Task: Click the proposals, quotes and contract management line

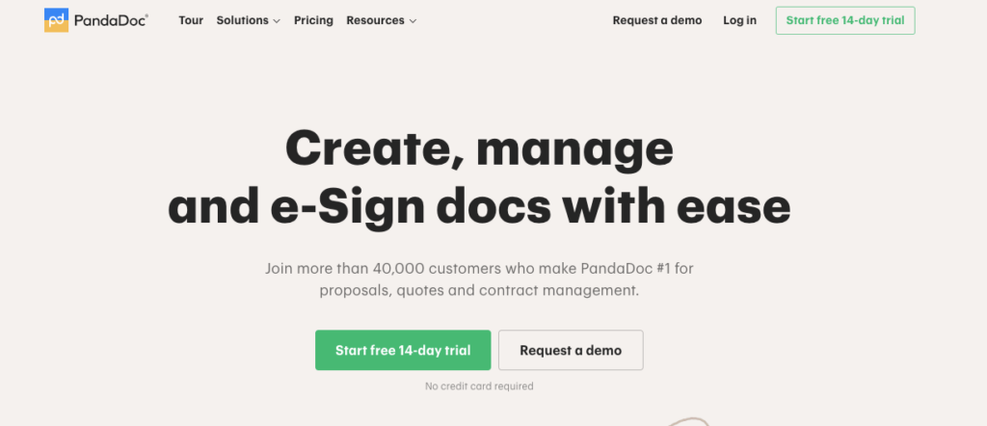Action: click(479, 291)
